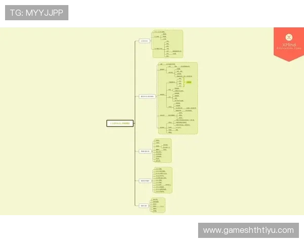Click the TG: MYYJJPP watermark label
Viewport: 304px width, 243px height.
(36, 13)
